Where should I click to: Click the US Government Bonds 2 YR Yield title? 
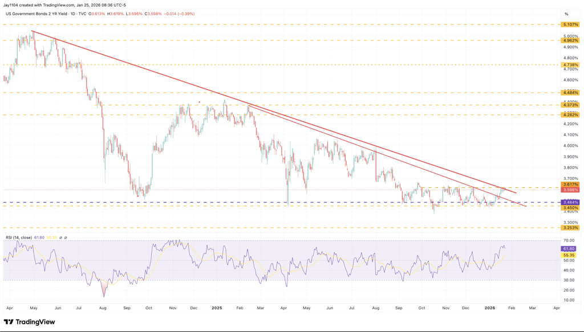[x=37, y=14]
